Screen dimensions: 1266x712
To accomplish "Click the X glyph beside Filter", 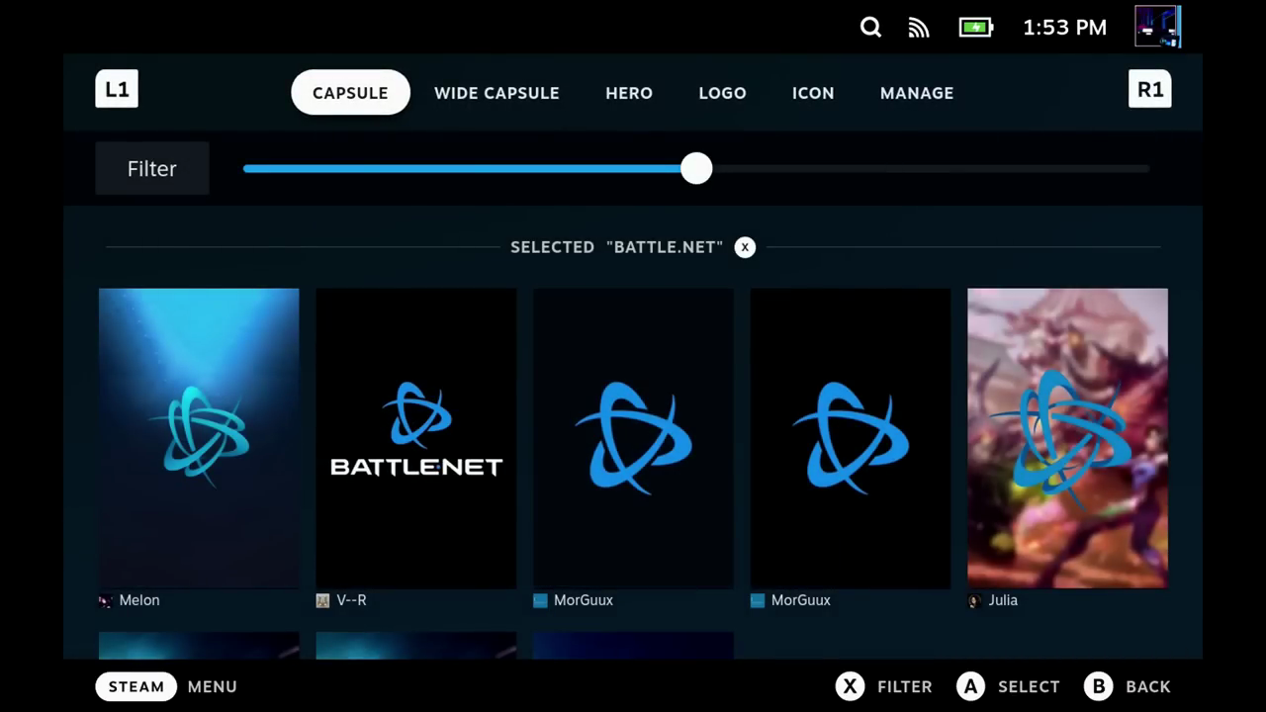I will click(x=850, y=686).
